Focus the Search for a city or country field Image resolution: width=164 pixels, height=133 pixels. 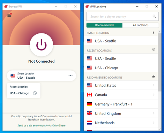(122, 16)
